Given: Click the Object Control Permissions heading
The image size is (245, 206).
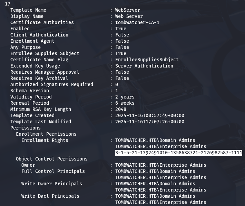Looking at the screenshot, I should (51, 159).
